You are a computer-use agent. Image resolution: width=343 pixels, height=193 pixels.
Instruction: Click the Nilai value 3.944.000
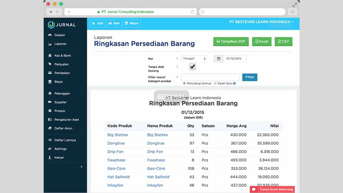pyautogui.click(x=269, y=160)
